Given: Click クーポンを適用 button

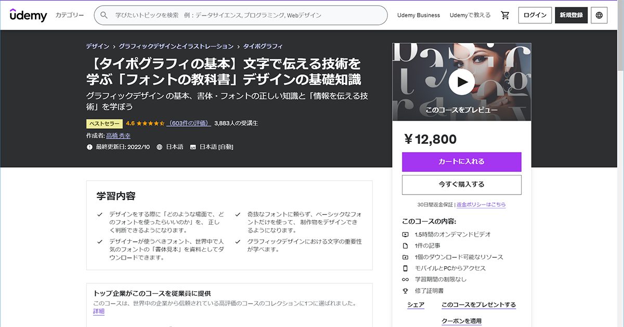Looking at the screenshot, I should (x=462, y=321).
